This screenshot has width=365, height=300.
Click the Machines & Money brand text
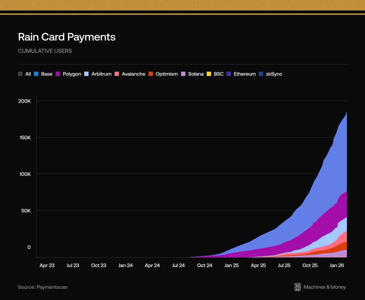click(x=325, y=287)
